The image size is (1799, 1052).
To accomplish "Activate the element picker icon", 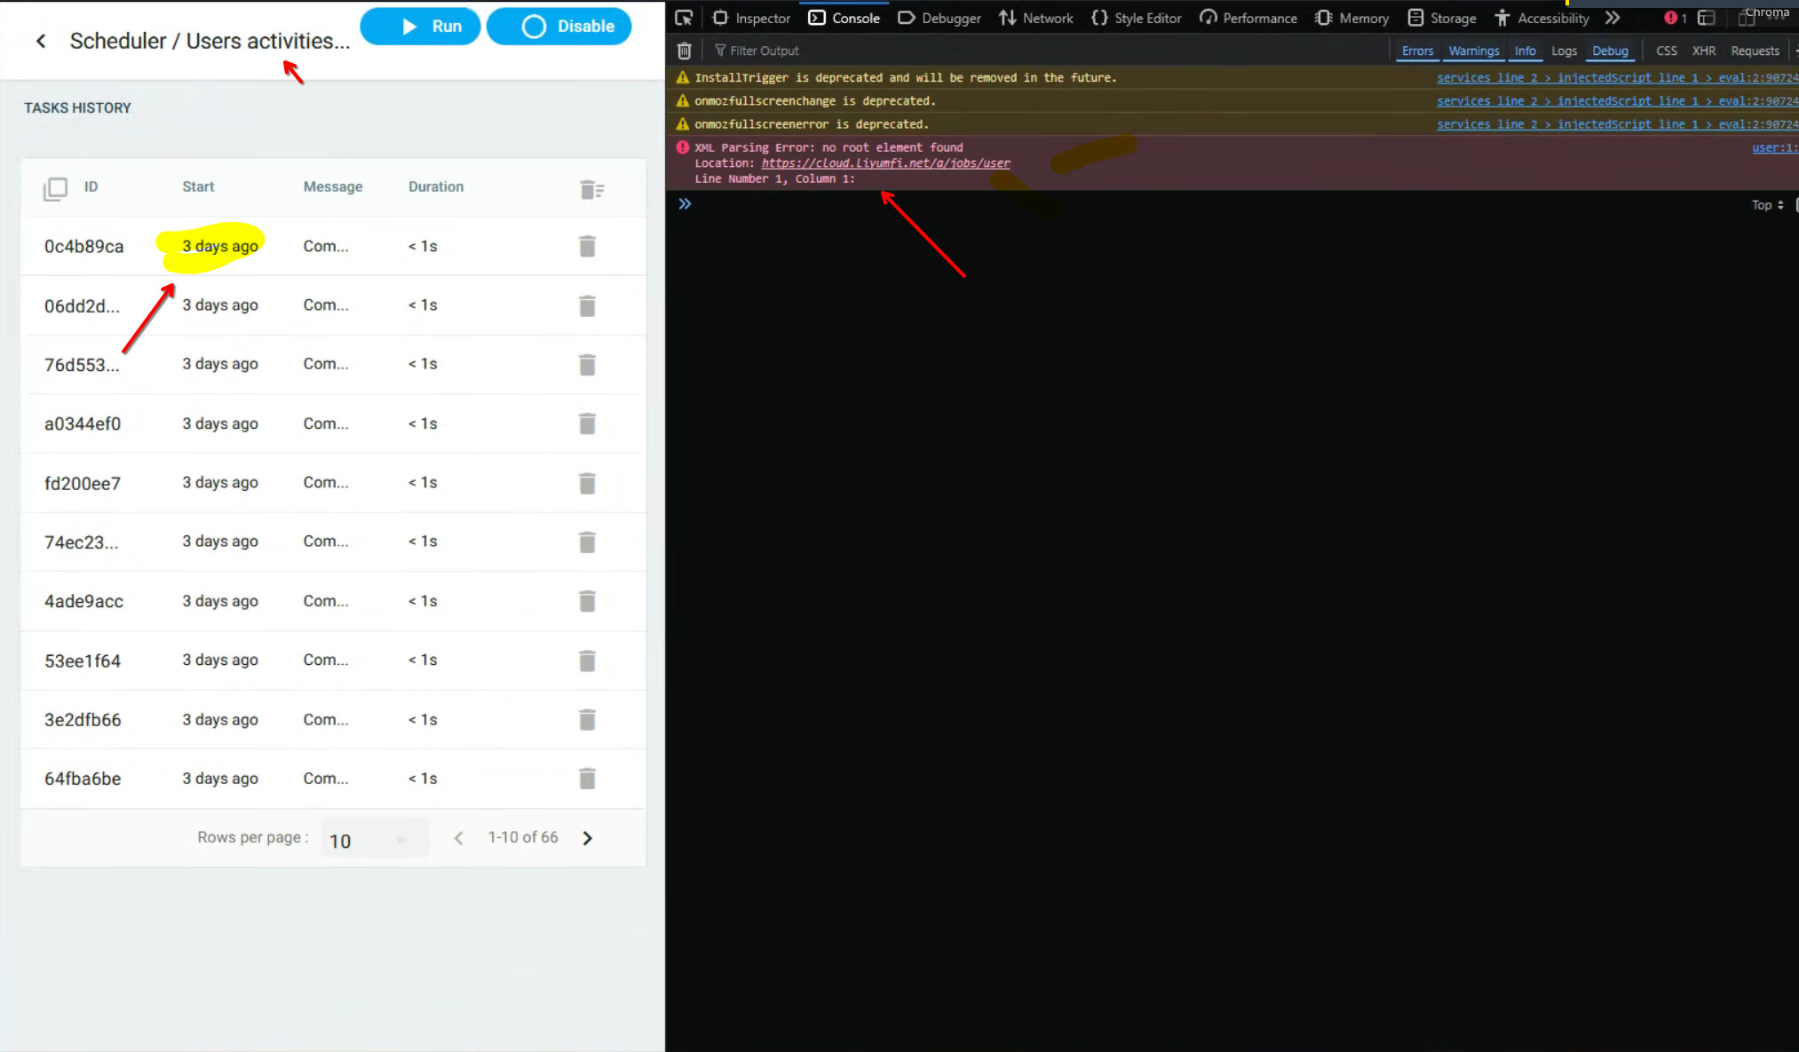I will (684, 18).
